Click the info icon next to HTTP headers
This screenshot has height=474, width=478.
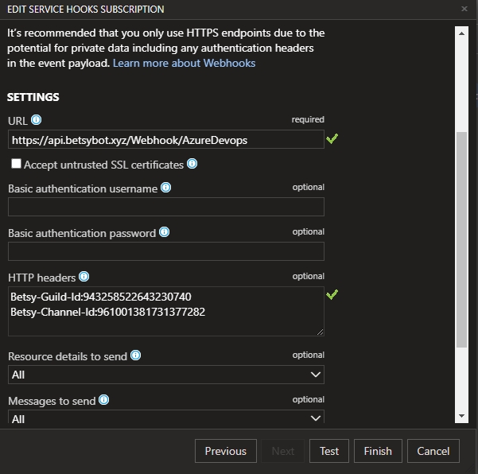[84, 277]
